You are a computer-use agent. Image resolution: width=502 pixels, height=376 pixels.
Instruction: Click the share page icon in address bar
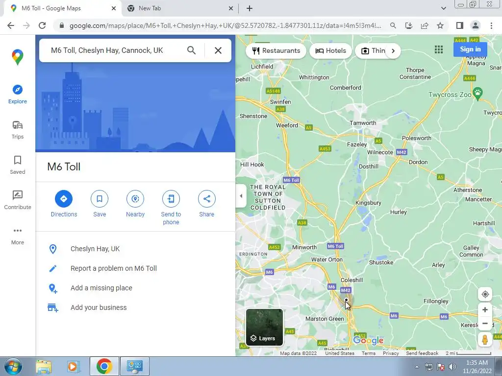point(425,25)
